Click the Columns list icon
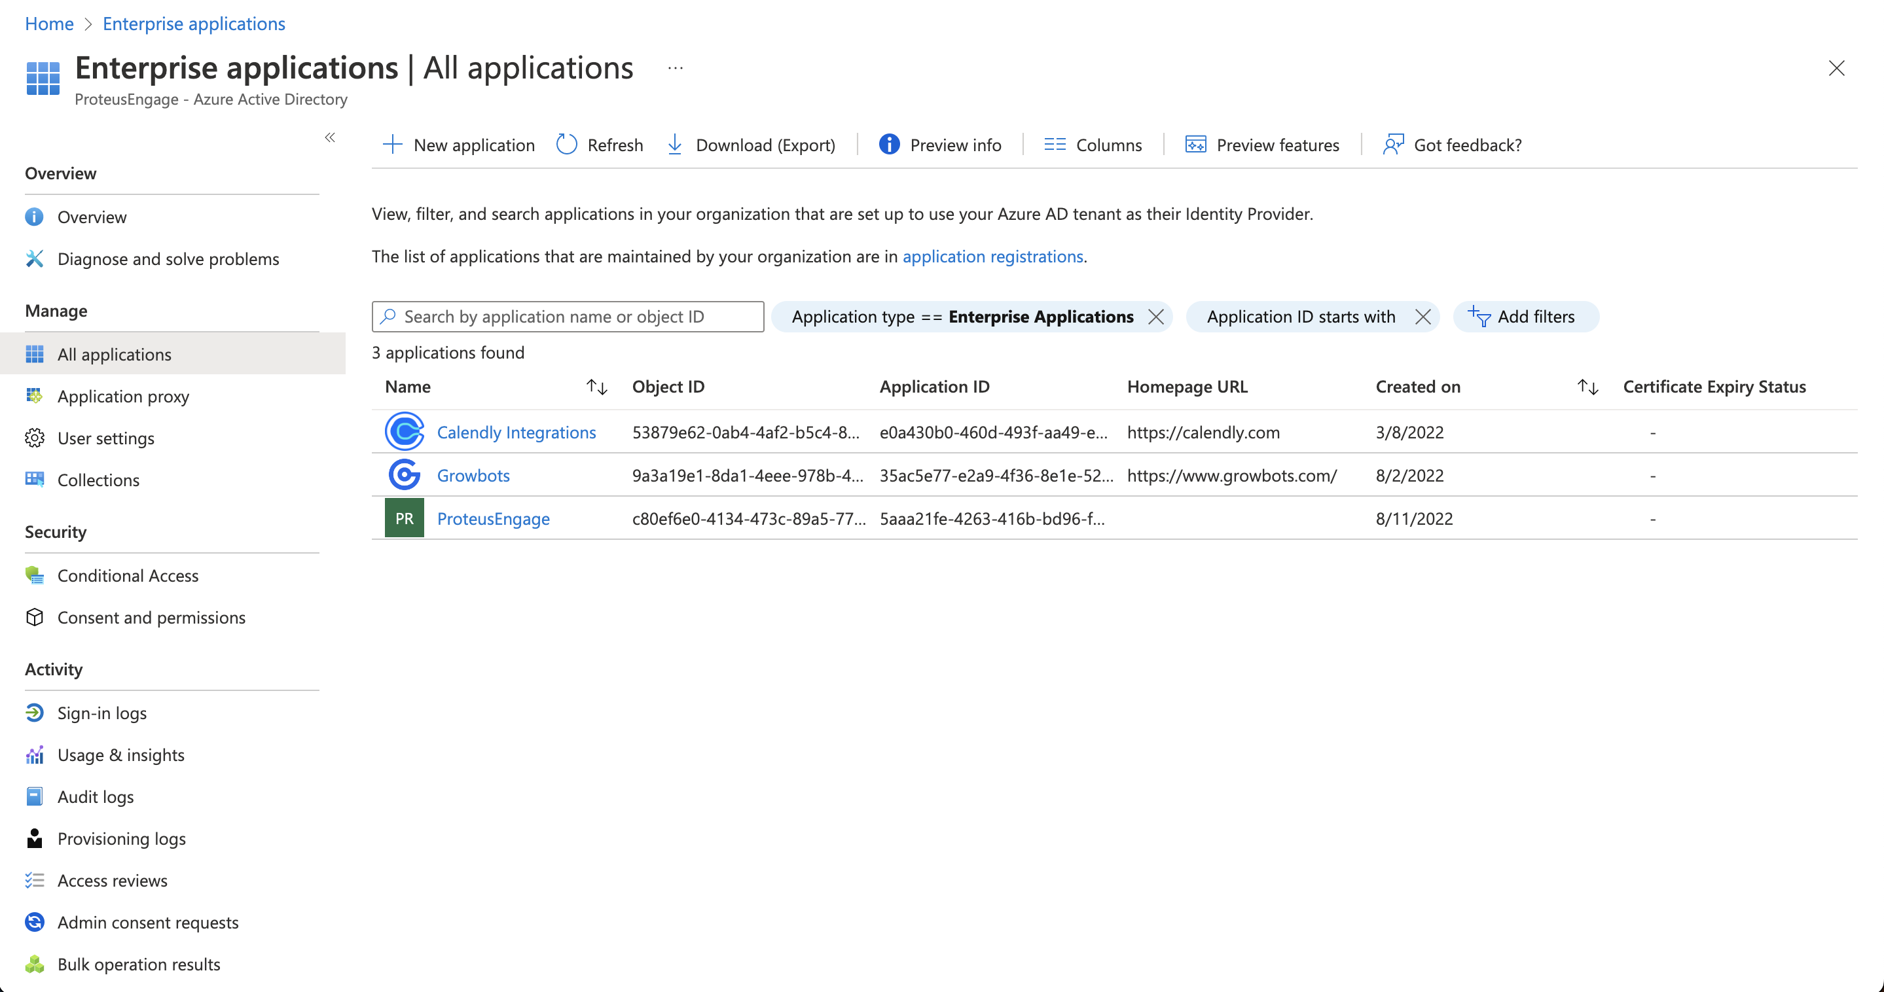 click(1055, 144)
